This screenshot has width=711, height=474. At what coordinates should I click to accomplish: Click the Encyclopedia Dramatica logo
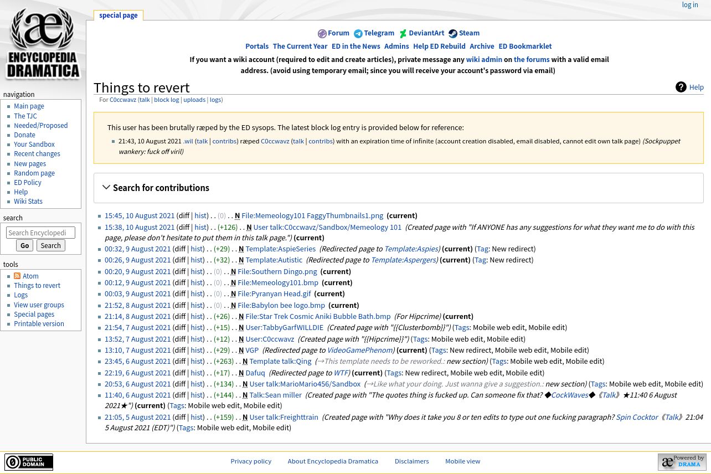tap(43, 43)
